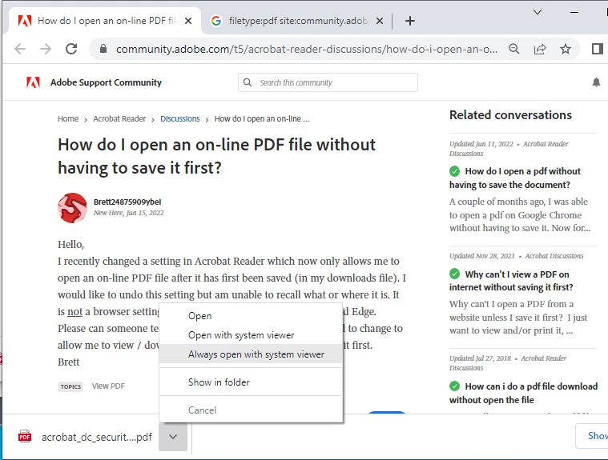
Task: Click the 'Updated Nov 28, 2021' text
Action: 481,256
